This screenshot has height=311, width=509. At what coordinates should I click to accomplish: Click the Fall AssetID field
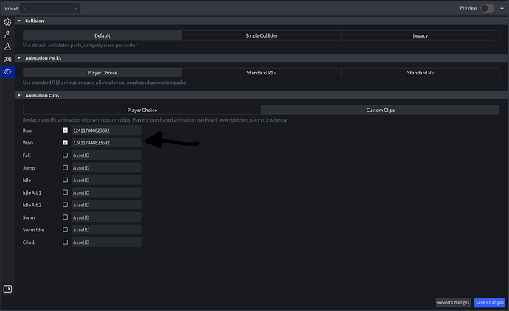106,155
